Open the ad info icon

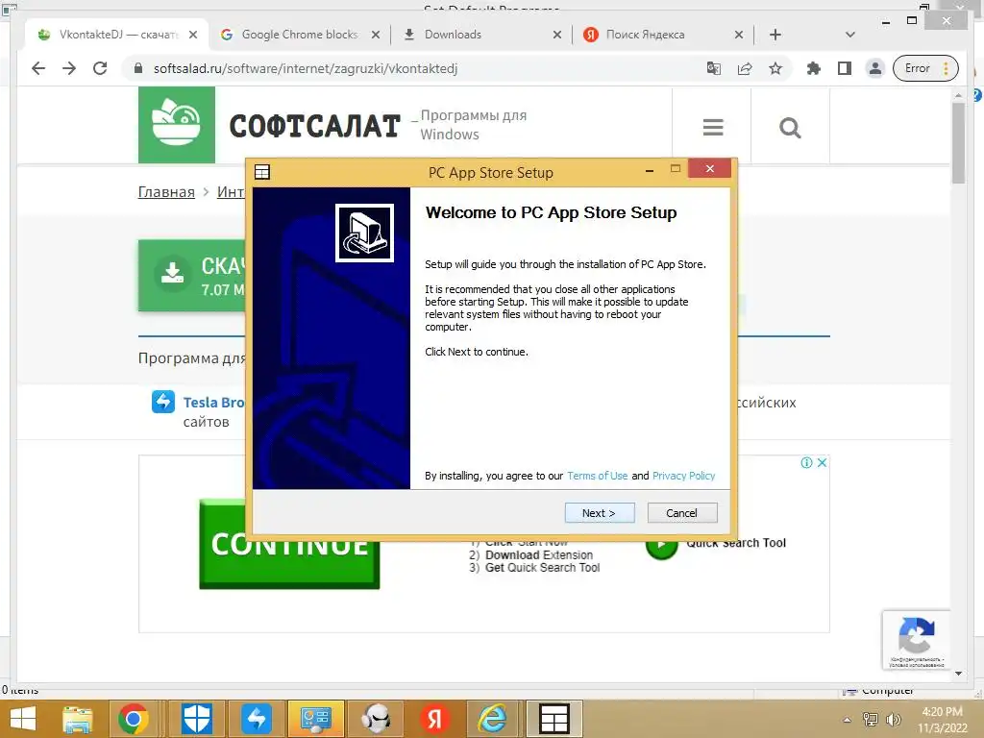[806, 462]
